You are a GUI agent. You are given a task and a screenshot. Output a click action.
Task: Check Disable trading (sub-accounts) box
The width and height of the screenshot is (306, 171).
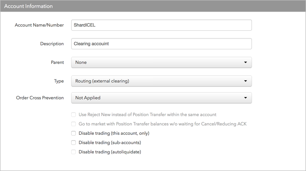pyautogui.click(x=73, y=143)
